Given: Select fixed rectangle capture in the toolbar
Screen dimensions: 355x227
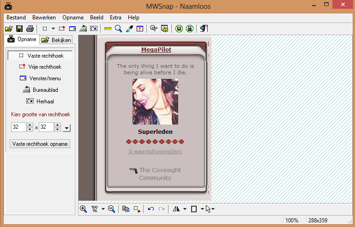Looking at the screenshot, I should [45, 29].
